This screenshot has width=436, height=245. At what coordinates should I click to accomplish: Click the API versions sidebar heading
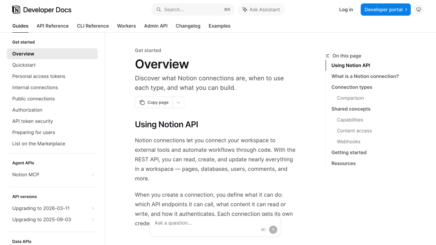25,197
